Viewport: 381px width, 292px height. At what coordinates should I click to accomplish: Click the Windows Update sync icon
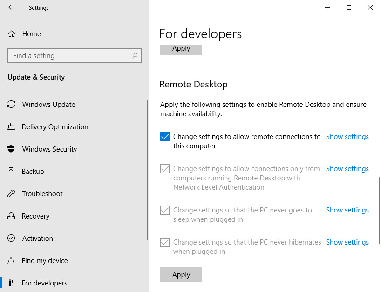pos(11,105)
